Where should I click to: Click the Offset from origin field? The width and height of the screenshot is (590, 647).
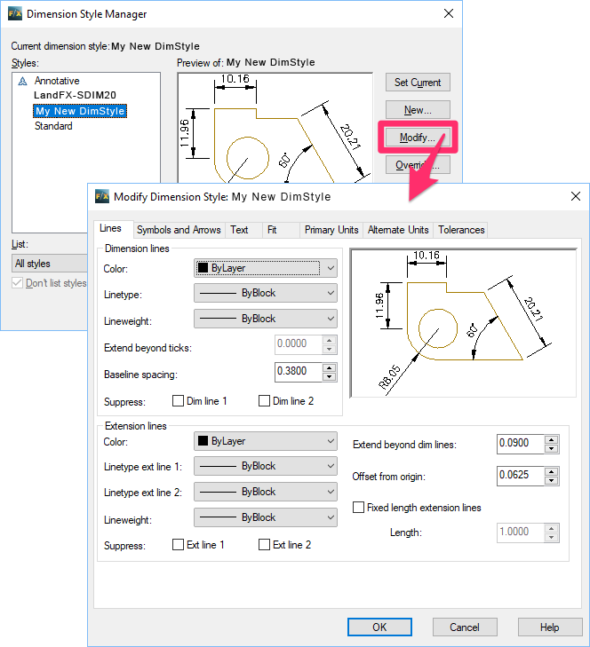click(521, 476)
